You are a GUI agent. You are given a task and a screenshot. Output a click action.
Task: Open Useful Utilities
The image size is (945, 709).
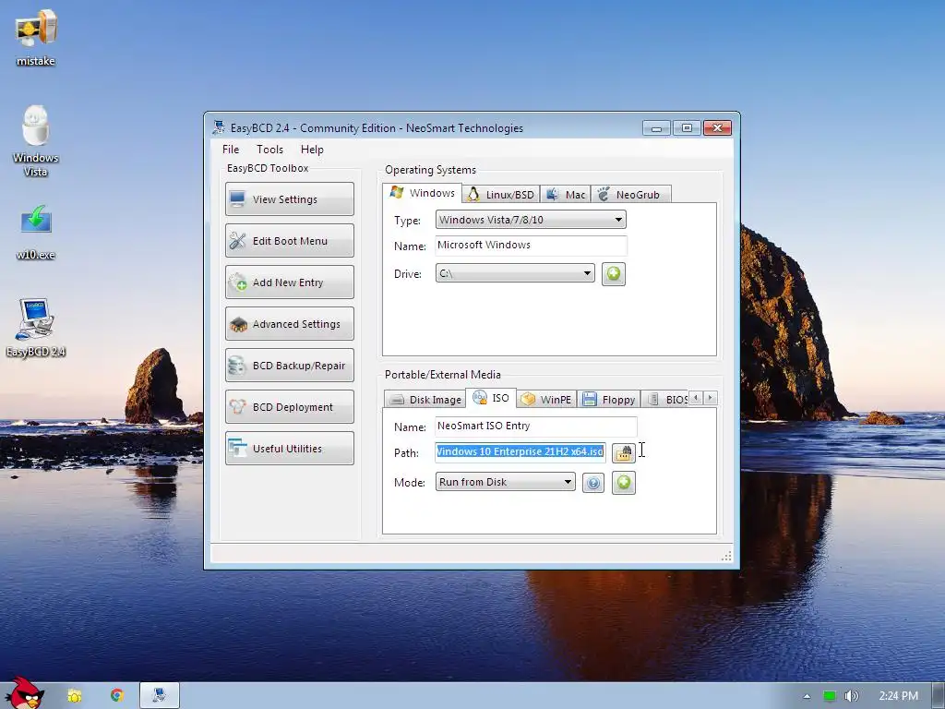coord(289,449)
